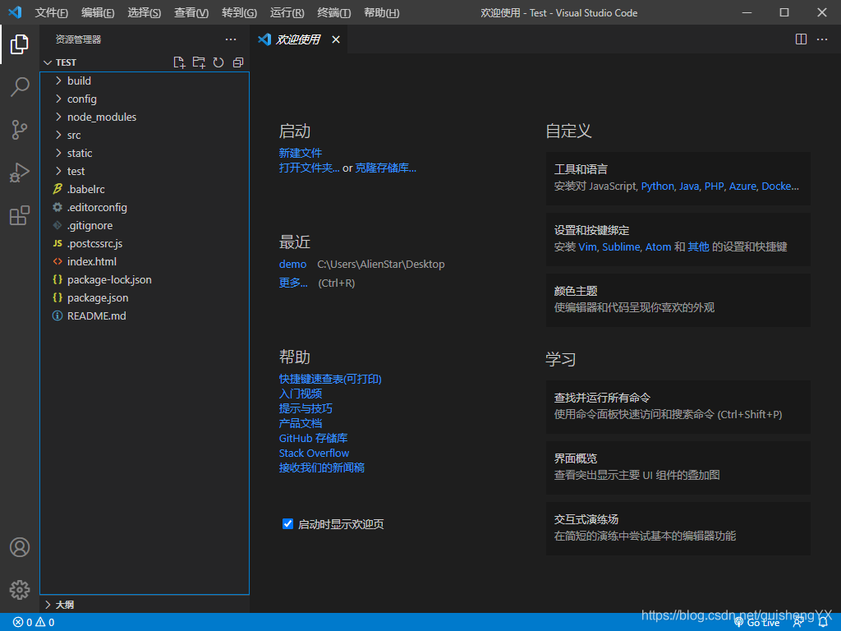Image resolution: width=841 pixels, height=631 pixels.
Task: Open the Search view icon
Action: pos(20,87)
